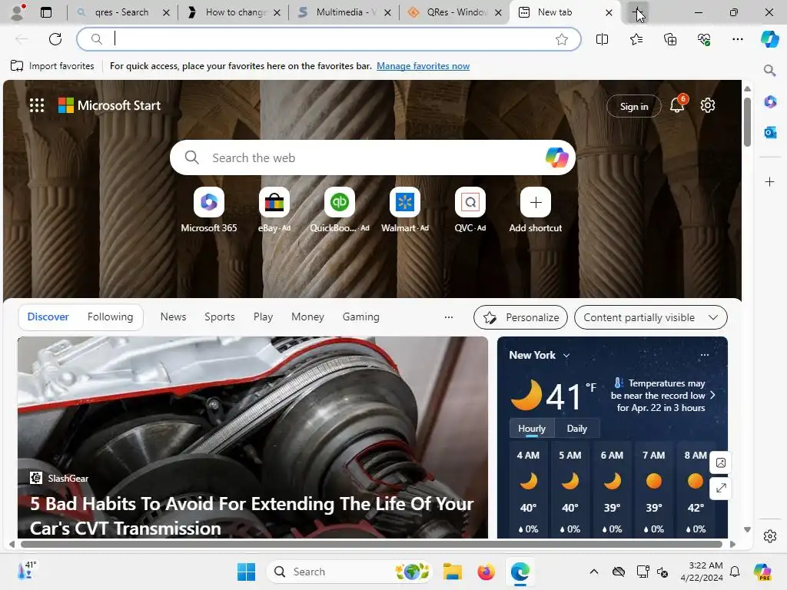Open the Play category
This screenshot has height=590, width=787.
263,317
